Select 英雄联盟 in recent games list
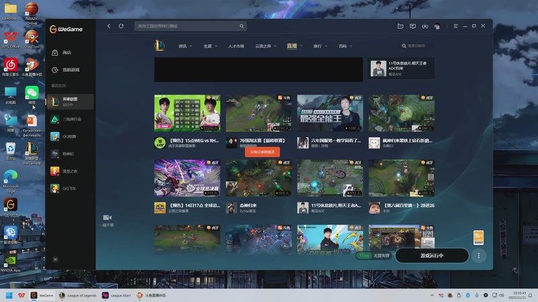The image size is (538, 302). pyautogui.click(x=70, y=102)
